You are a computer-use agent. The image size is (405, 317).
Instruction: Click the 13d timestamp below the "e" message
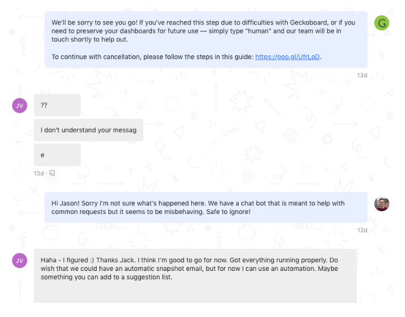[38, 173]
